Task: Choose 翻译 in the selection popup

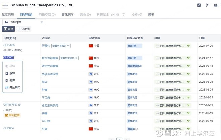Action: [10, 80]
